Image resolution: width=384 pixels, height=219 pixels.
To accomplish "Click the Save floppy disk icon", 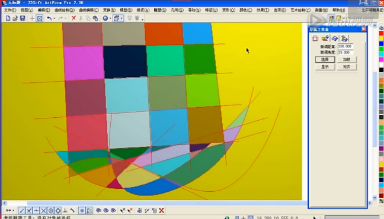I will click(x=23, y=18).
